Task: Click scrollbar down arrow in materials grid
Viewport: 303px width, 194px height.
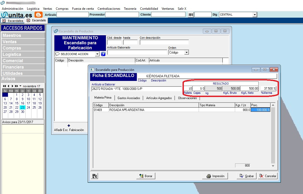Action: (x=273, y=166)
